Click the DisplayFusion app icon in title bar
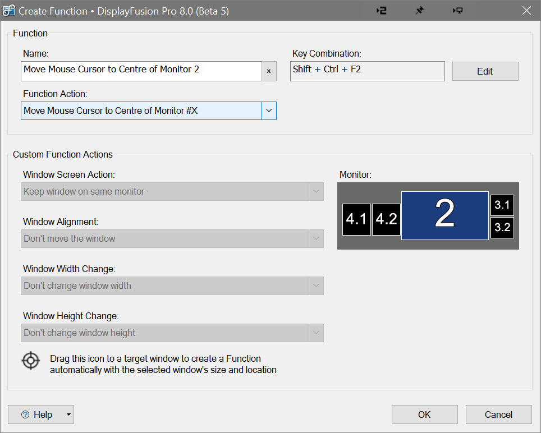Image resolution: width=541 pixels, height=433 pixels. tap(9, 11)
